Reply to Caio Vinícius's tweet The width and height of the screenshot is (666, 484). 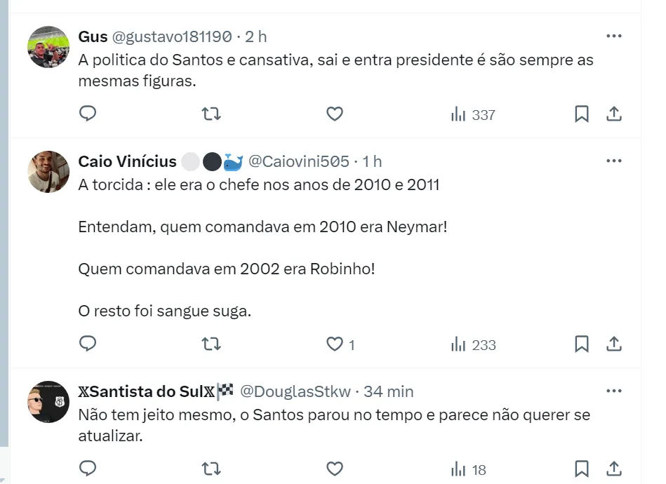(x=88, y=344)
